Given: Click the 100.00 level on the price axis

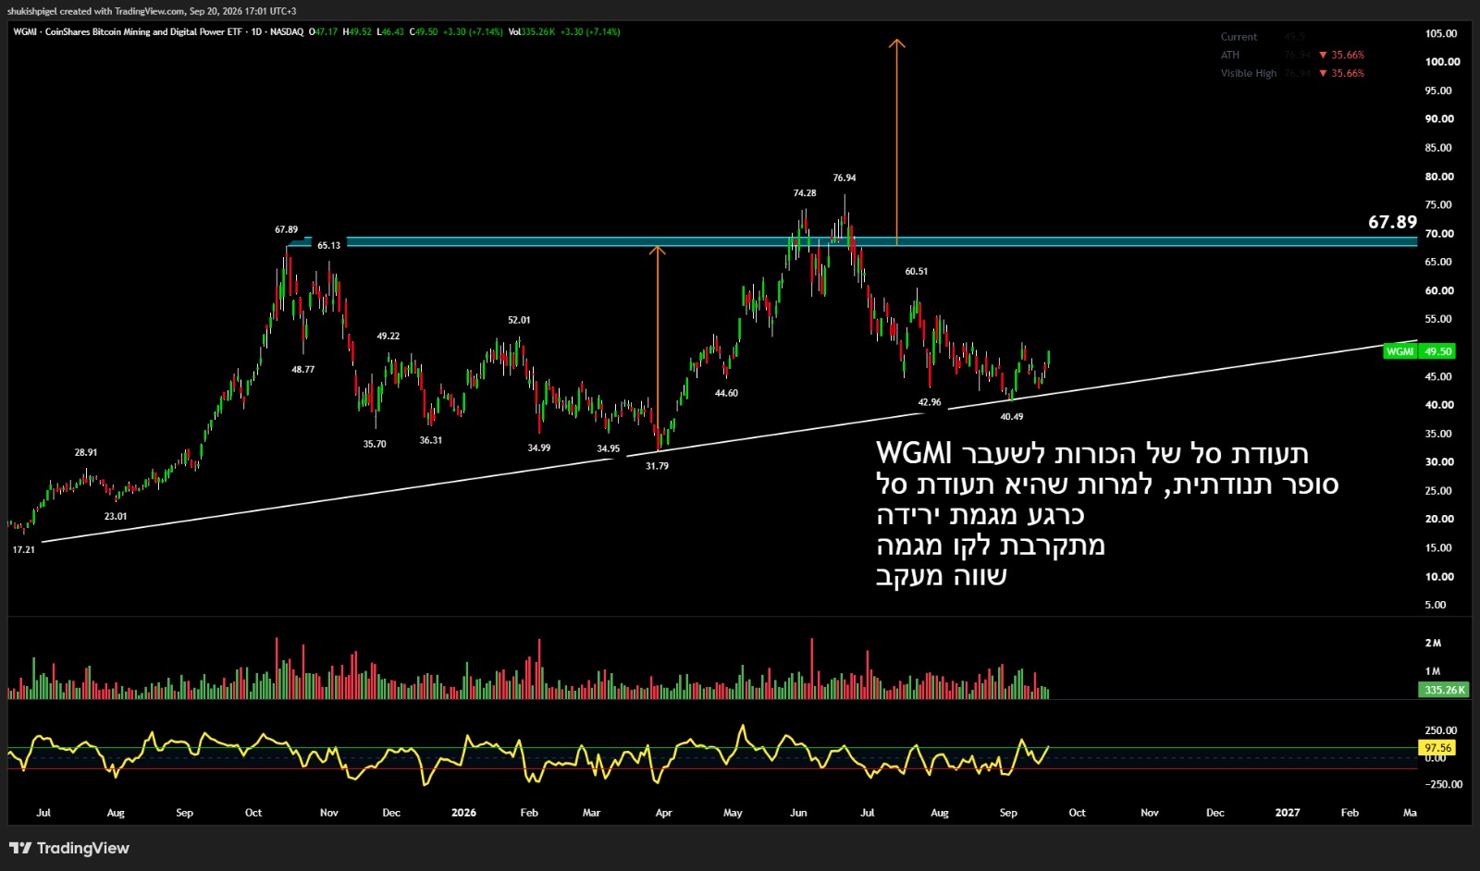Looking at the screenshot, I should 1442,62.
